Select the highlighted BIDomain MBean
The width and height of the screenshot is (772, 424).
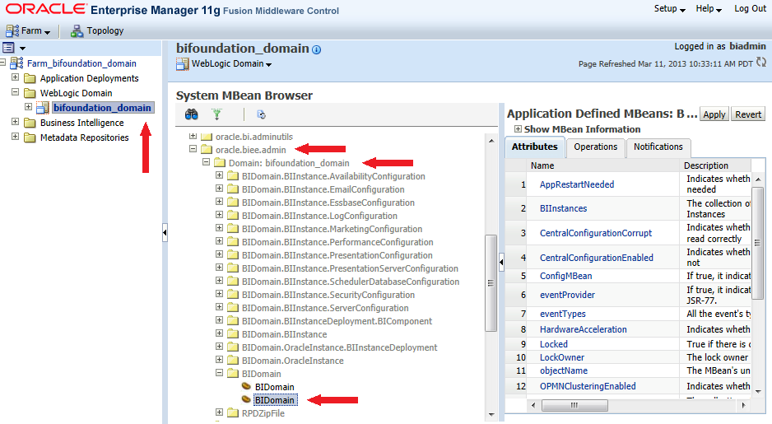click(x=275, y=400)
